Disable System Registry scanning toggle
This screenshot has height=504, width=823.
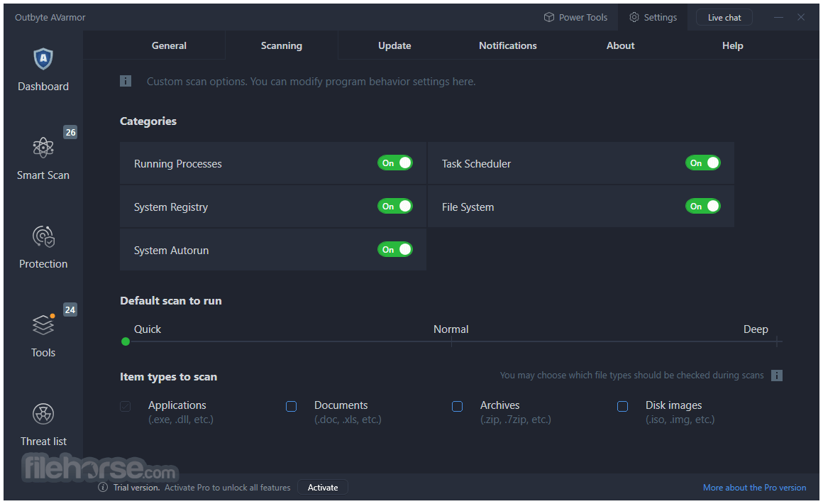pos(394,207)
